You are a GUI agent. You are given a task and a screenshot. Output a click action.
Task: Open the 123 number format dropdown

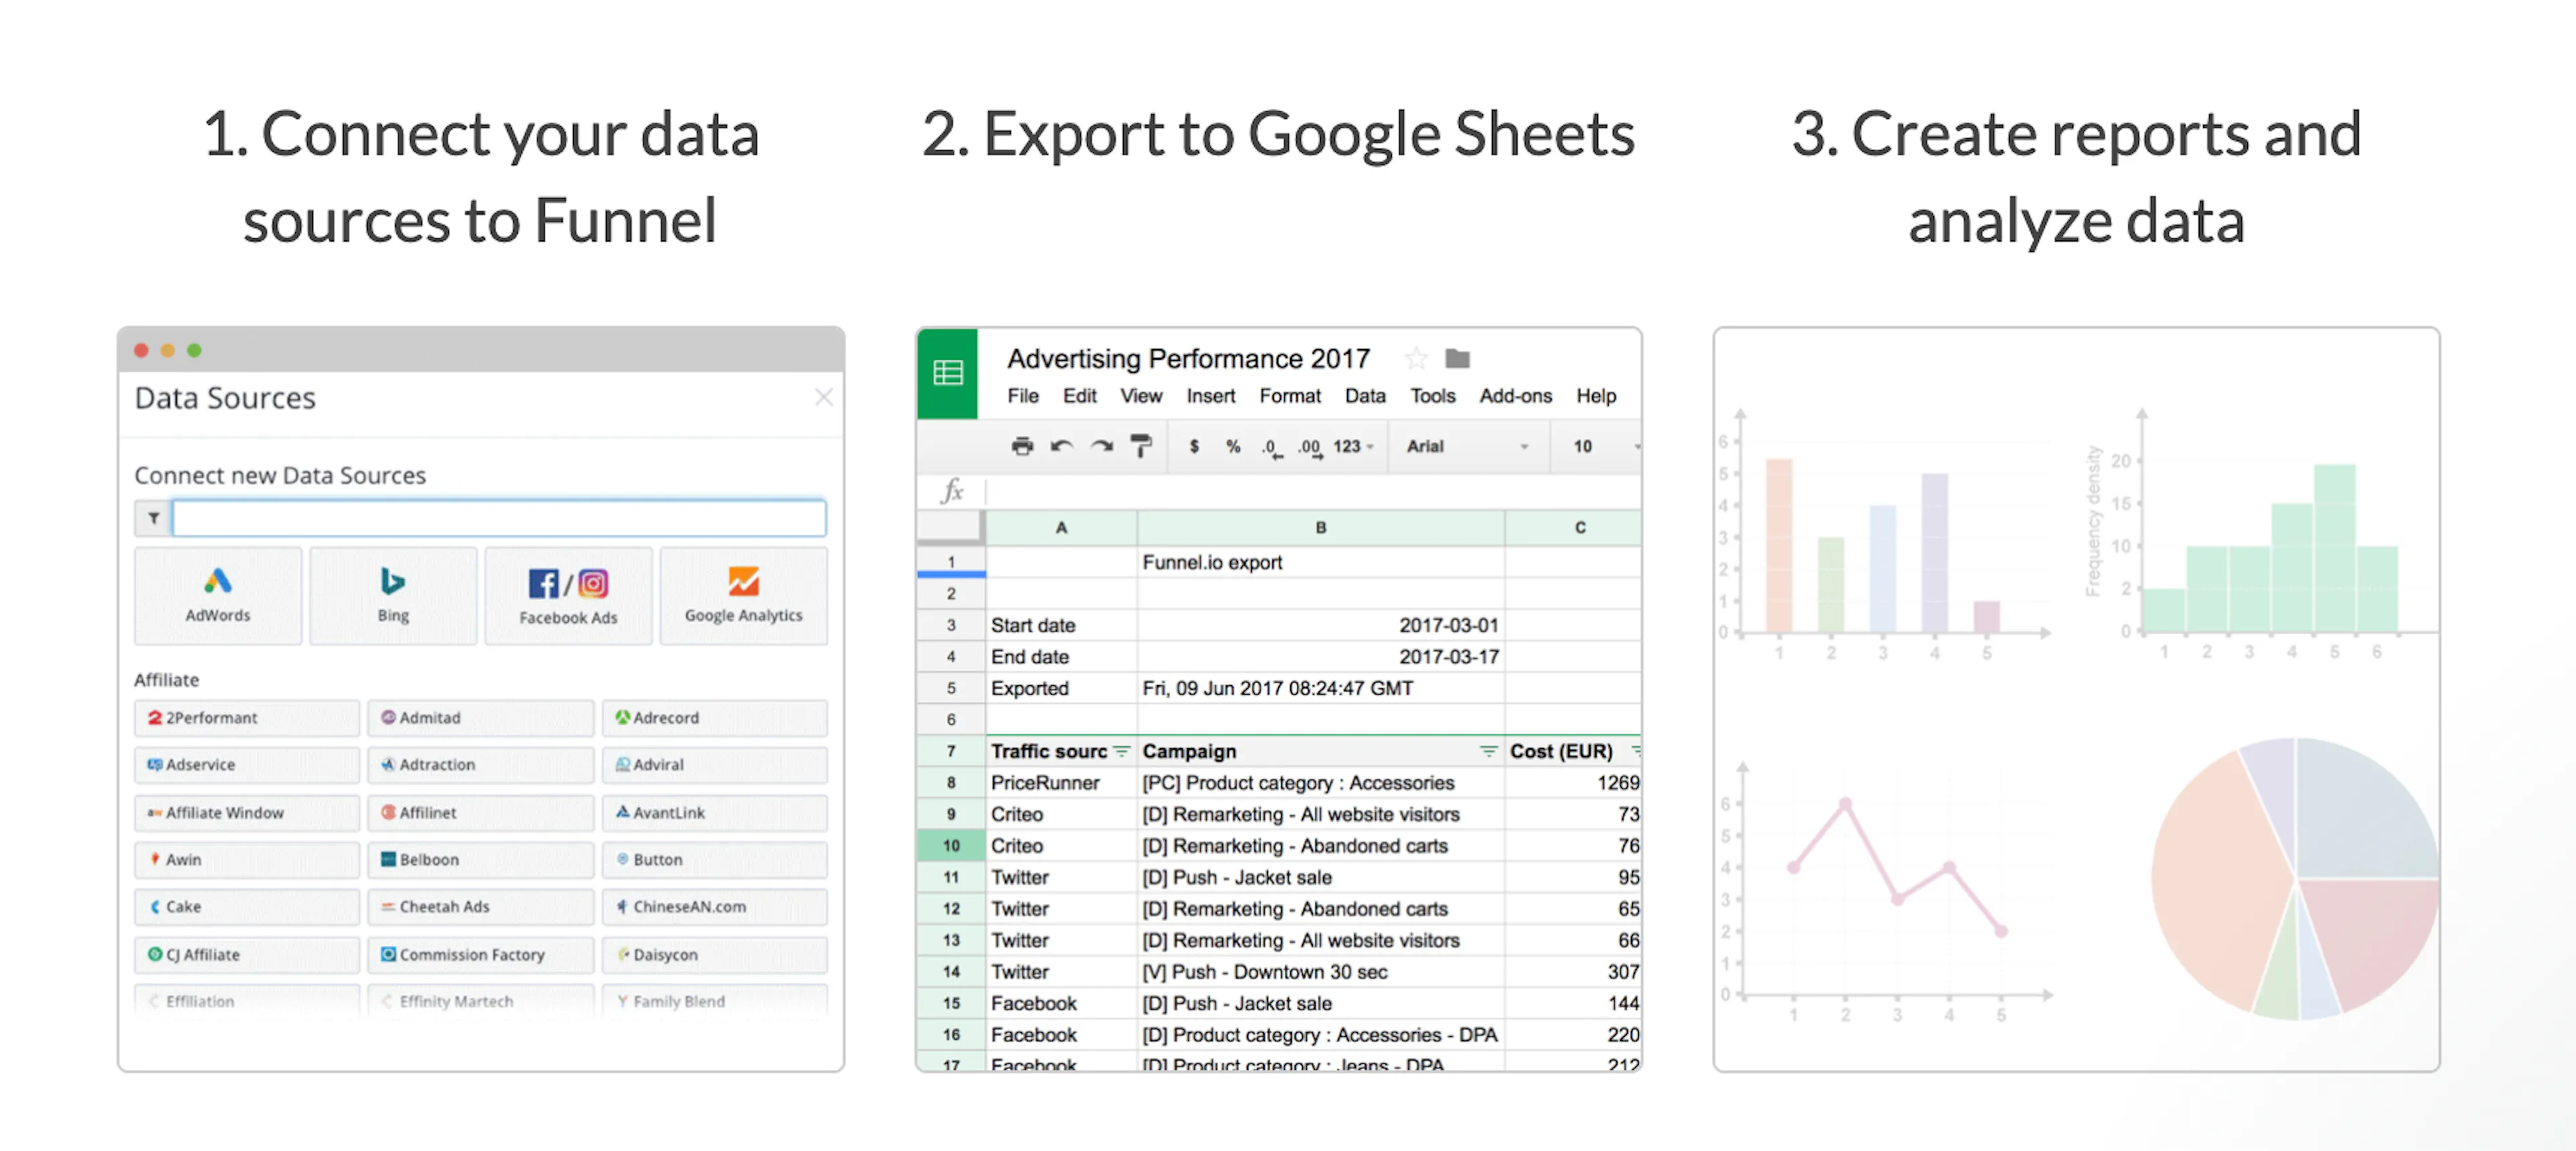point(1353,446)
